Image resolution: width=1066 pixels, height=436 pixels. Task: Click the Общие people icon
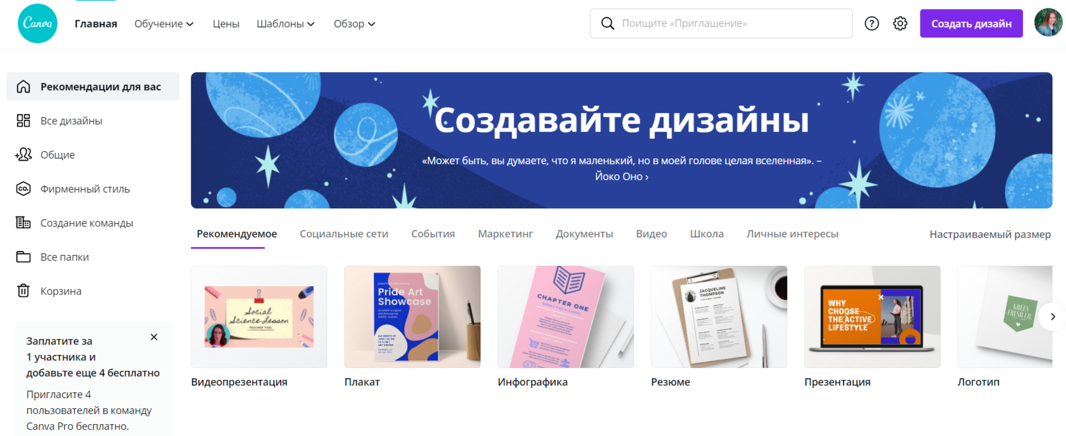click(23, 154)
